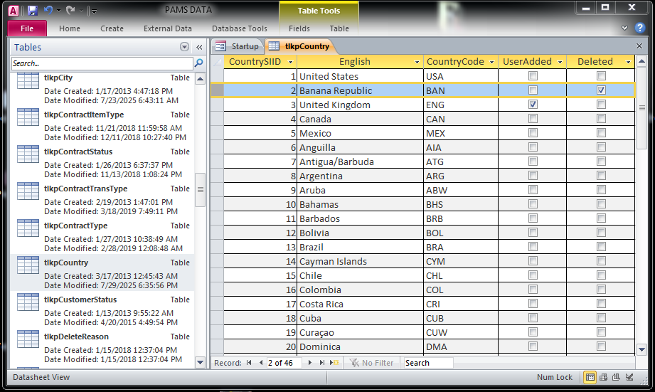Toggle UserAdded checkbox for United States
This screenshot has height=392, width=655.
(533, 76)
